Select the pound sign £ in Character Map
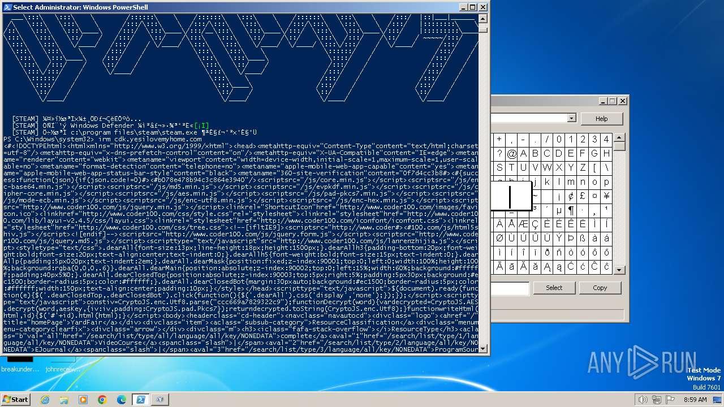Image resolution: width=724 pixels, height=407 pixels. pos(583,196)
